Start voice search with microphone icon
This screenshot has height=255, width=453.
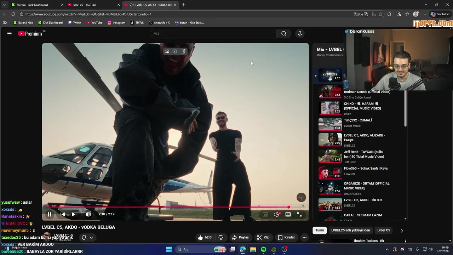tap(300, 34)
